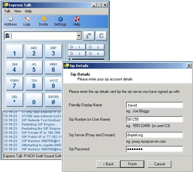Click the status bar text 'Express Talk © NCH Swift Sound'
The height and width of the screenshot is (172, 193).
point(32,156)
